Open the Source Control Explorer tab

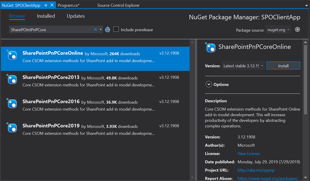(118, 5)
